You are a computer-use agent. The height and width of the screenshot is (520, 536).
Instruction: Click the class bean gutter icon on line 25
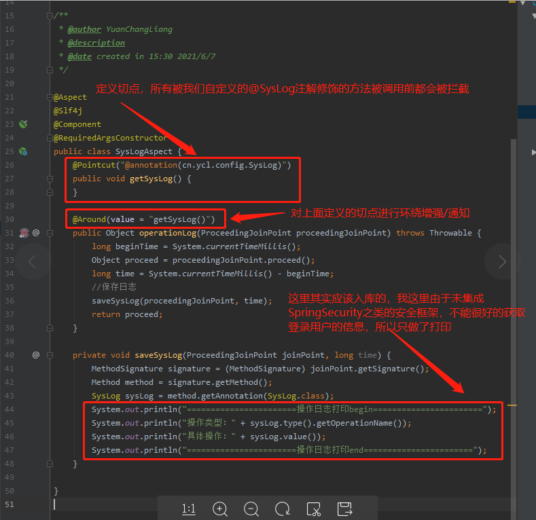pyautogui.click(x=23, y=151)
